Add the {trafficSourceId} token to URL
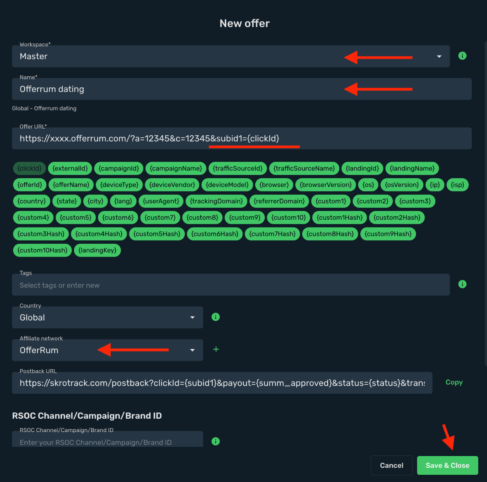The height and width of the screenshot is (482, 487). click(x=238, y=168)
